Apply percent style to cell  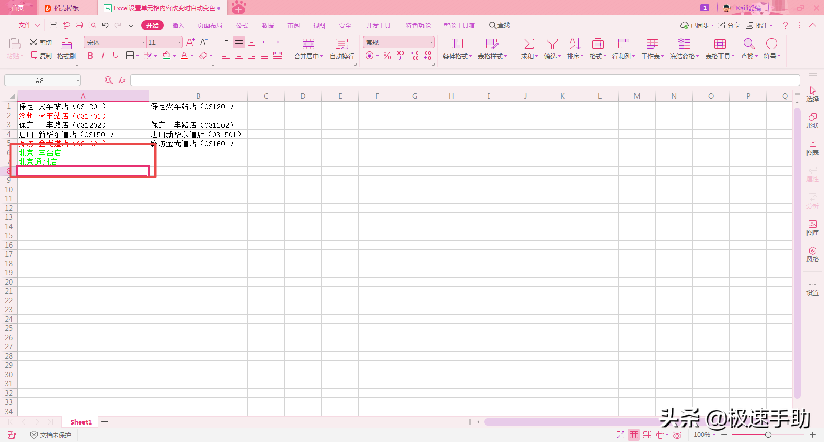(387, 56)
